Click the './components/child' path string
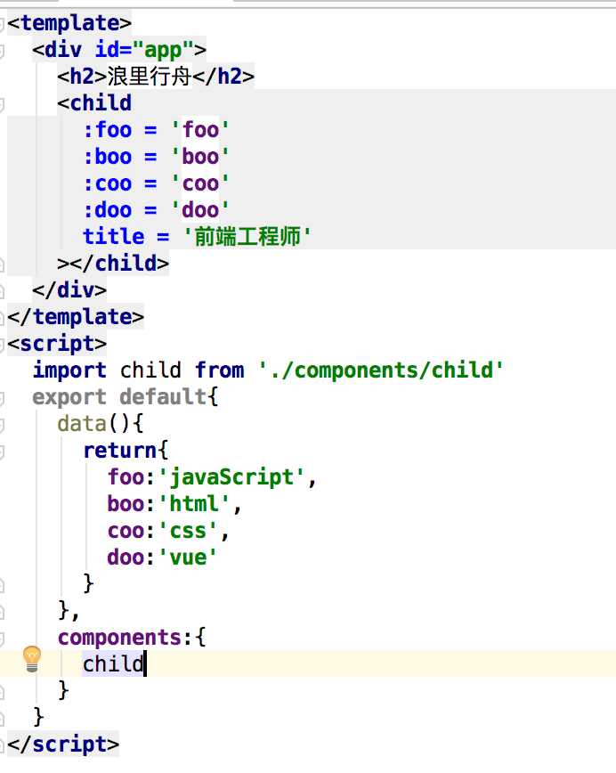 [380, 370]
